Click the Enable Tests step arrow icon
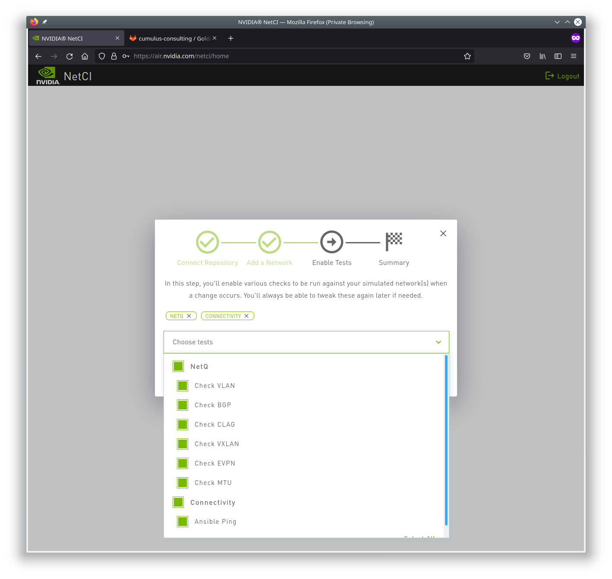 [x=331, y=242]
